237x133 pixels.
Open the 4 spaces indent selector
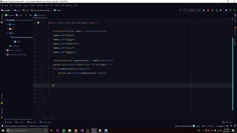[x=221, y=126]
